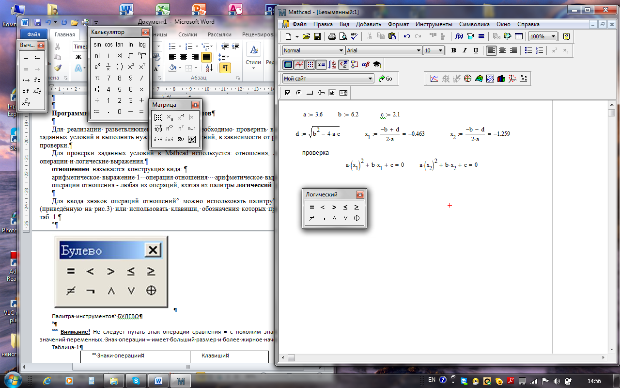Insert radio button control in Mathcad toolbar
Viewport: 620px width, 388px height.
coord(299,92)
